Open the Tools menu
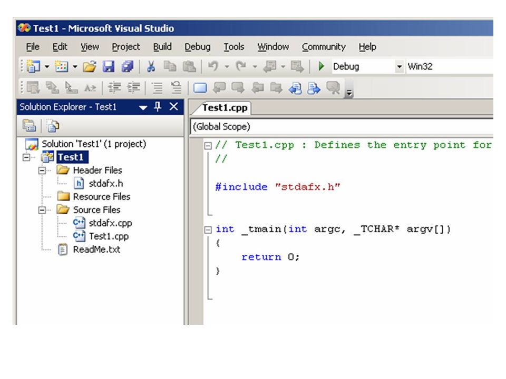 coord(234,47)
